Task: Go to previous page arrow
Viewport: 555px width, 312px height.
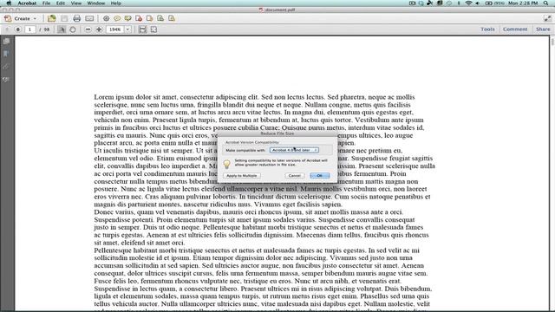Action: (x=7, y=29)
